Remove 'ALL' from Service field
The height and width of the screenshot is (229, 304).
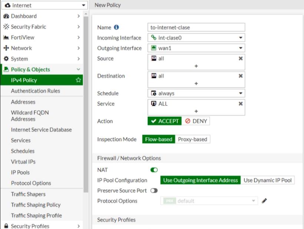point(241,104)
